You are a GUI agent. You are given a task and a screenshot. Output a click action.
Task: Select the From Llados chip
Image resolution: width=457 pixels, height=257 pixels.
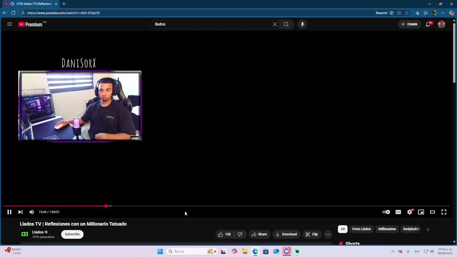361,229
